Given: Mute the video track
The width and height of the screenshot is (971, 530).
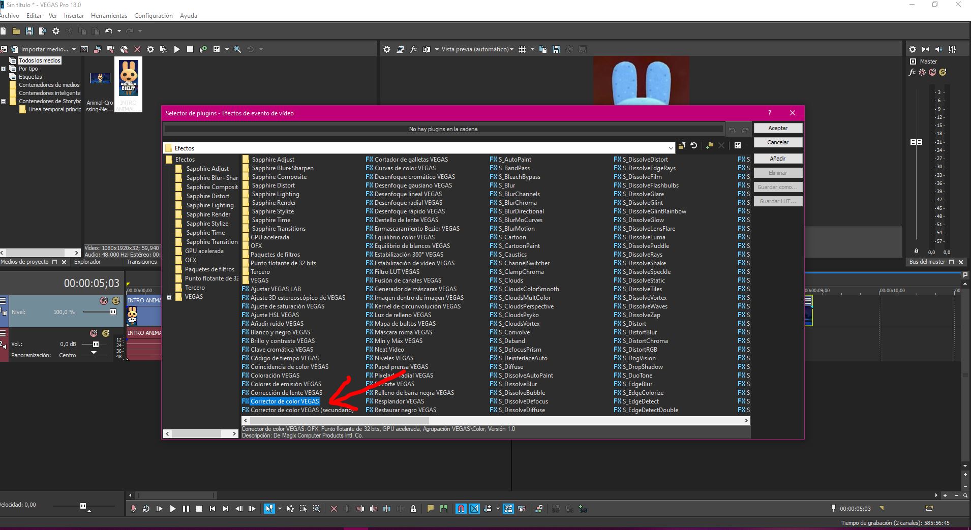Looking at the screenshot, I should pyautogui.click(x=104, y=301).
